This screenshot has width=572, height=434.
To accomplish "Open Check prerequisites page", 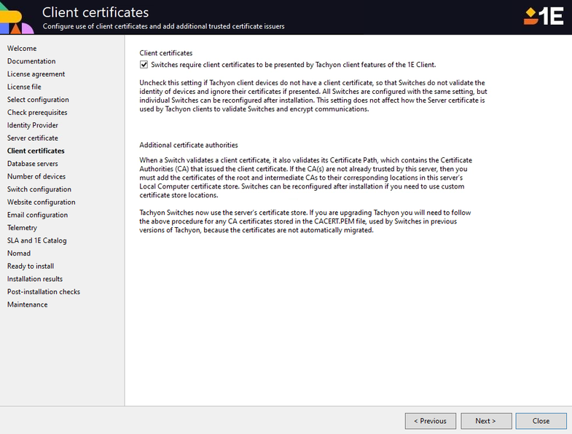I will coord(37,113).
